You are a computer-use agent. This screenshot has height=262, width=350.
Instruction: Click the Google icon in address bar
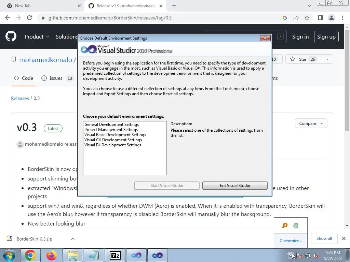point(285,18)
